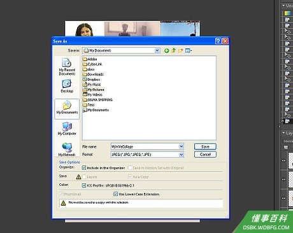The width and height of the screenshot is (293, 233).
Task: Close the Save As dialog
Action: [x=225, y=41]
